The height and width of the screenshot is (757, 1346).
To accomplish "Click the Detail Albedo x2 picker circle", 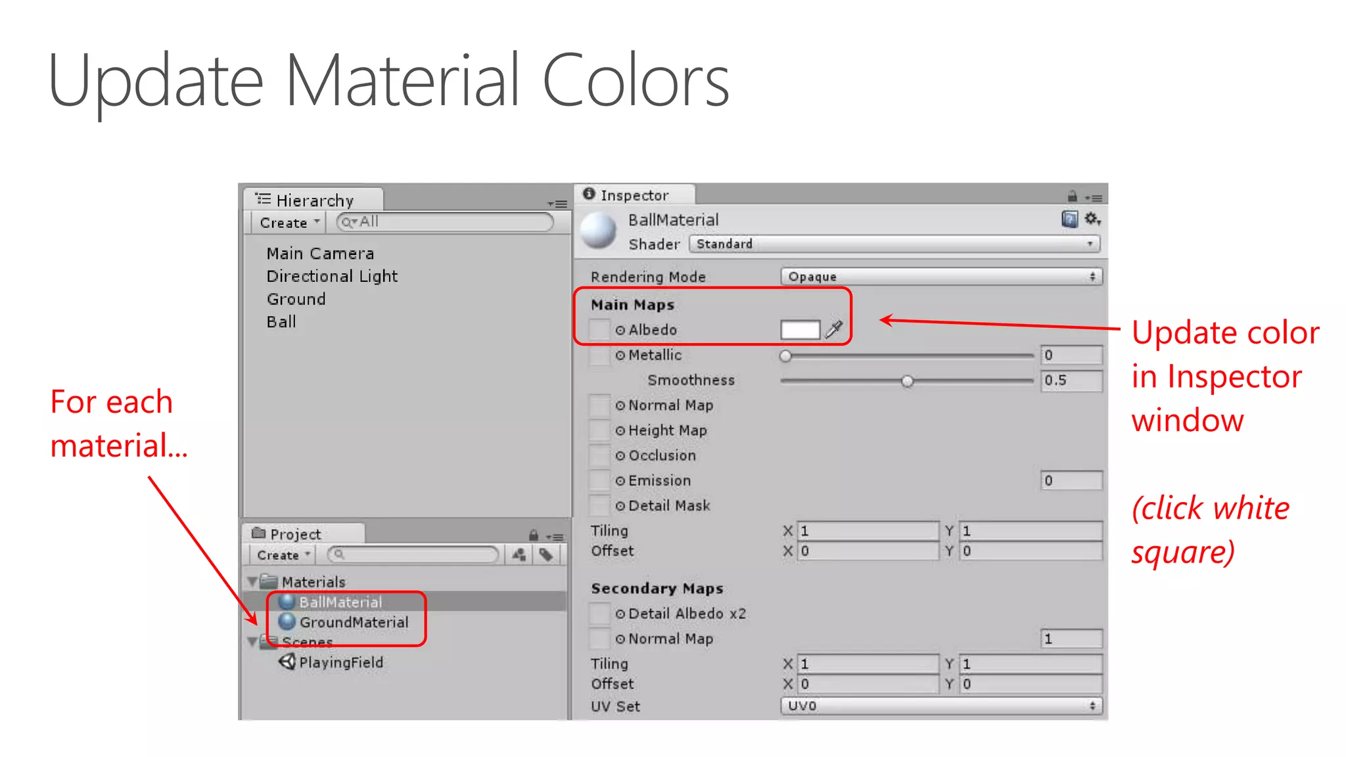I will click(x=620, y=614).
